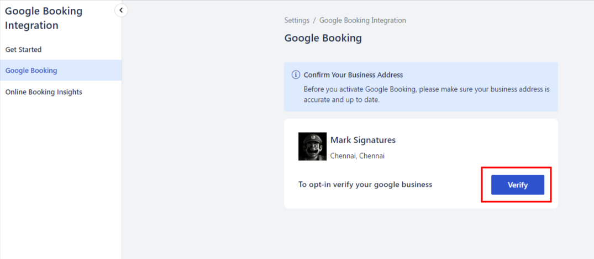Collapse the sidebar with the chevron button
The image size is (594, 259).
[121, 10]
